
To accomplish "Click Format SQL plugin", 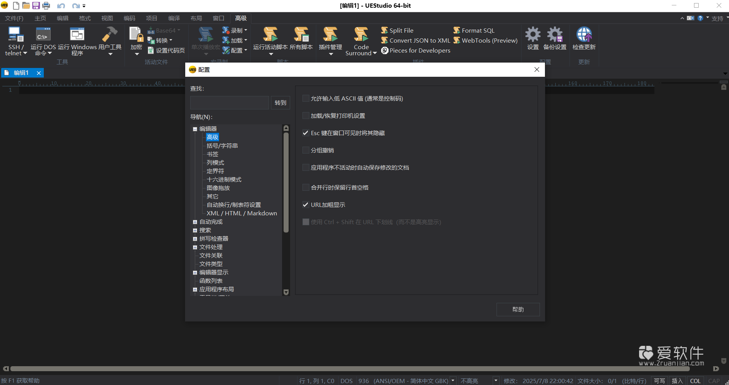I will coord(473,30).
